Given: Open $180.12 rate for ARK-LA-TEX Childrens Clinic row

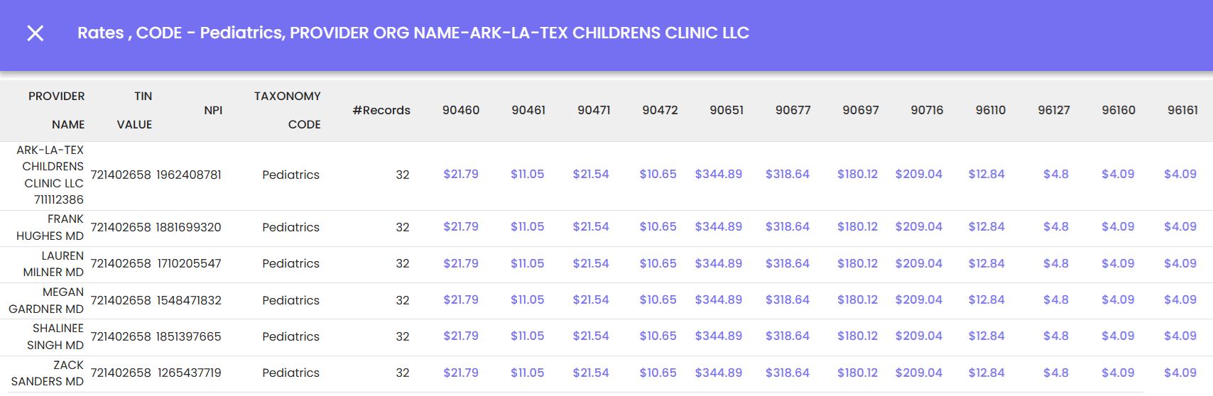Looking at the screenshot, I should click(857, 174).
